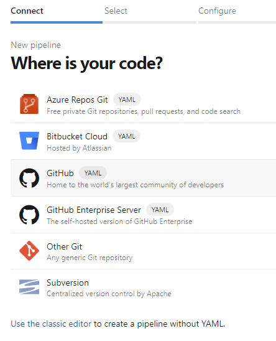Select the Subversion option title
This screenshot has height=341, width=276.
[x=68, y=283]
